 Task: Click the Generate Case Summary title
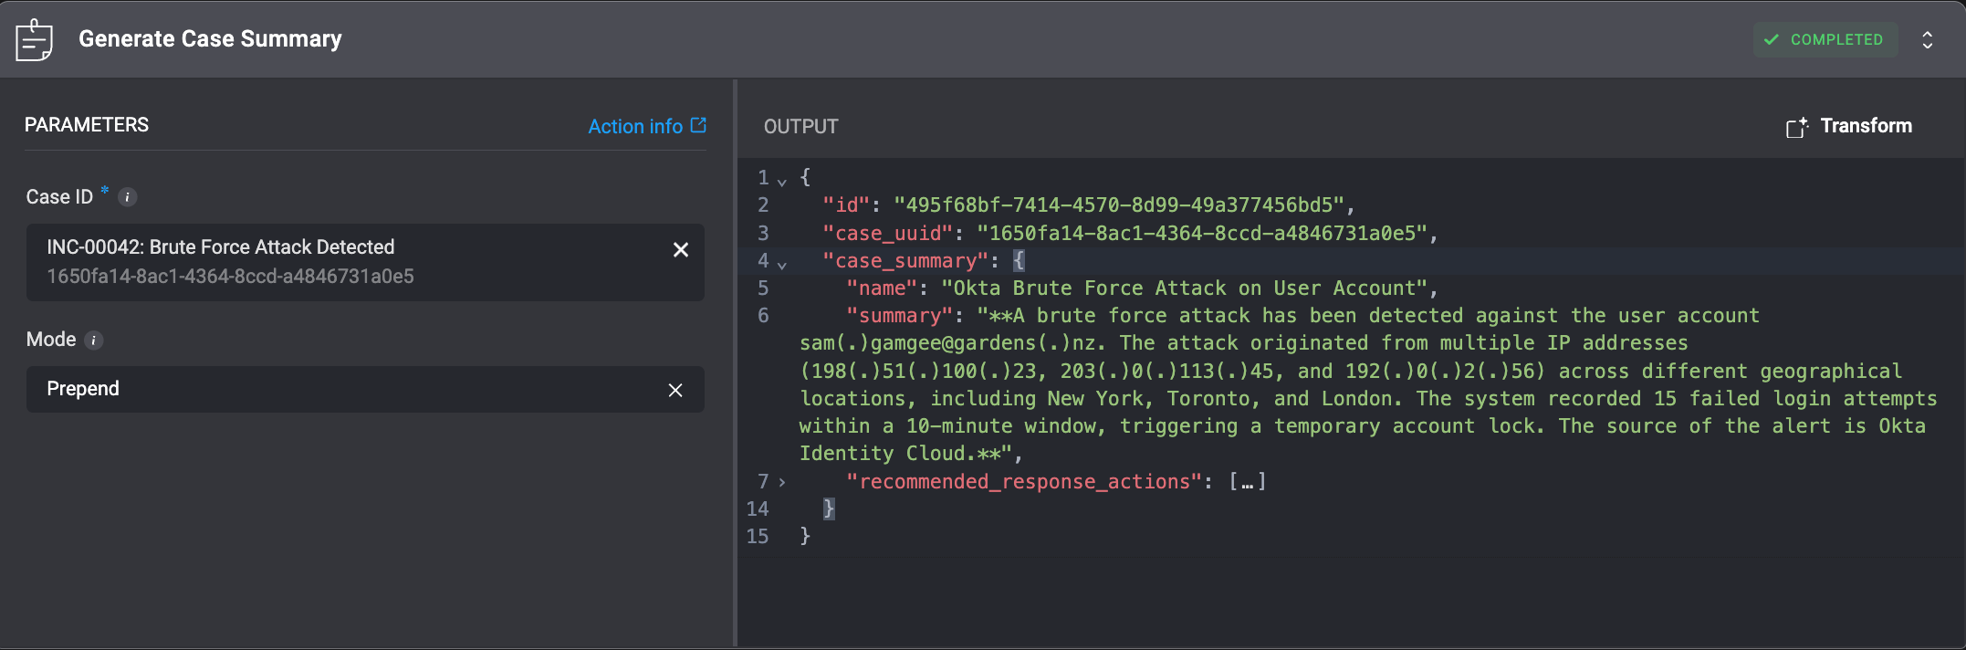point(210,39)
